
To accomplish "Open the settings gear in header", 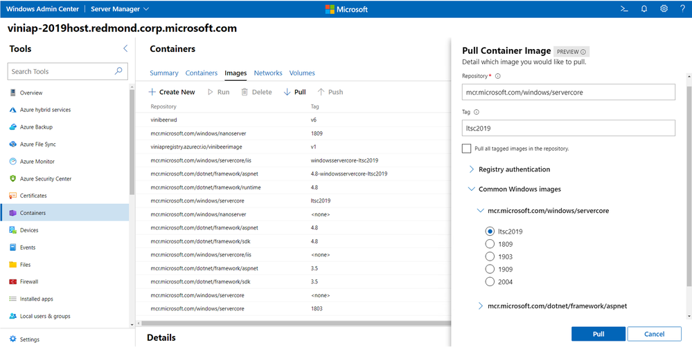I will click(x=664, y=9).
